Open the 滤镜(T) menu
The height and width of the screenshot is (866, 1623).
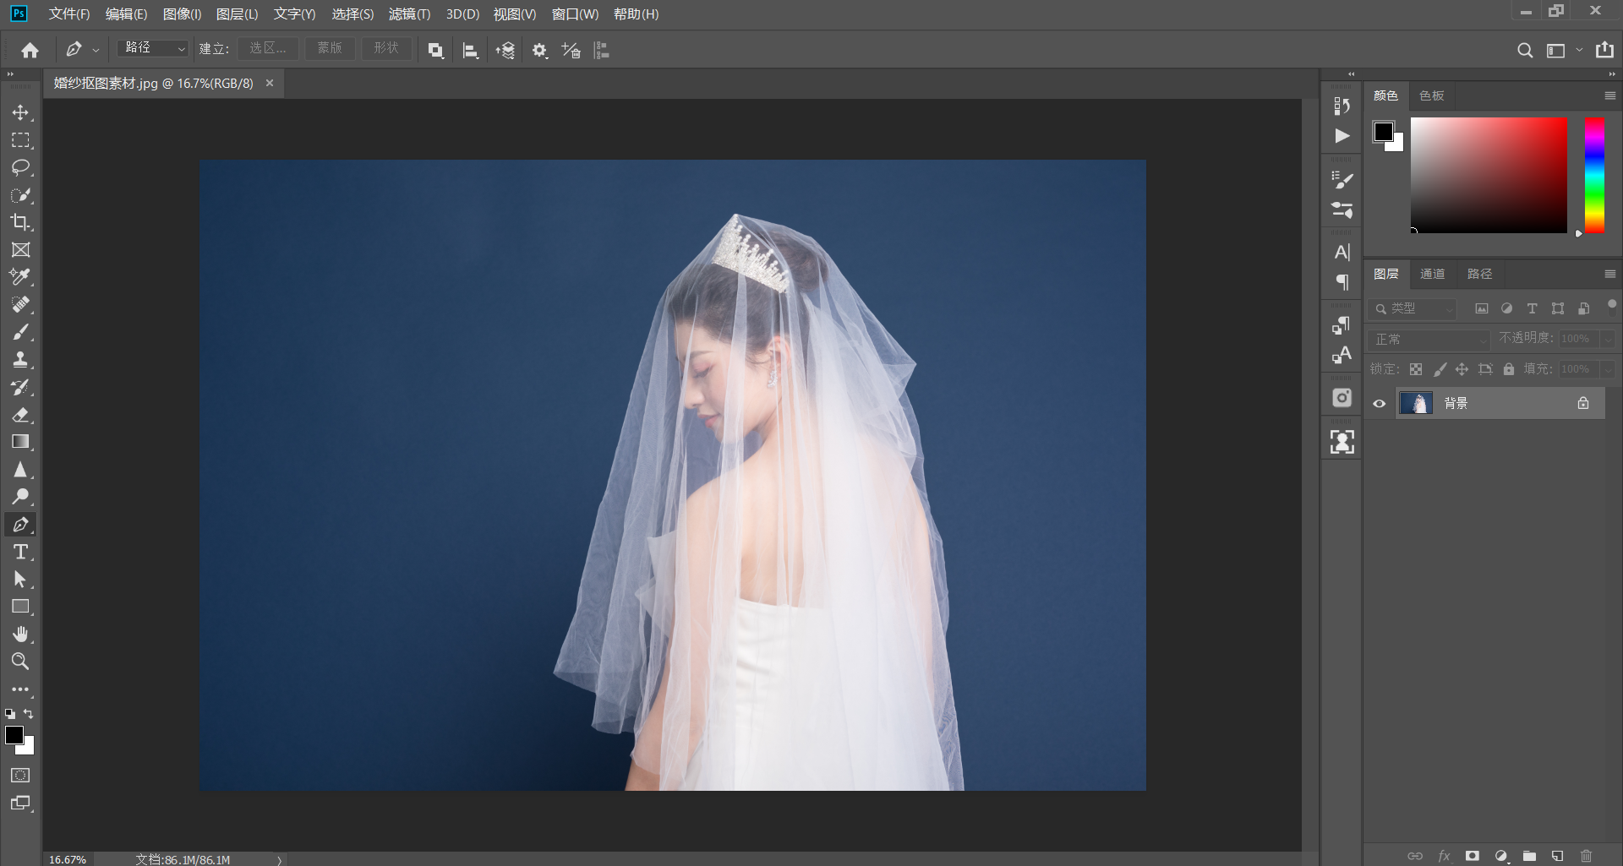point(409,14)
